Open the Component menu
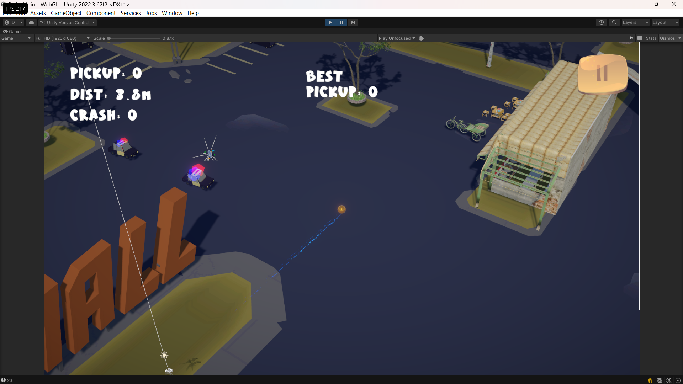Screen dimensions: 683x384 (x=101, y=13)
